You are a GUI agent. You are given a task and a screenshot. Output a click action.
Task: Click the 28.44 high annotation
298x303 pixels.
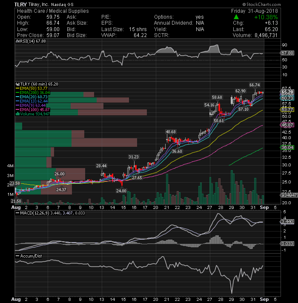pos(101,166)
